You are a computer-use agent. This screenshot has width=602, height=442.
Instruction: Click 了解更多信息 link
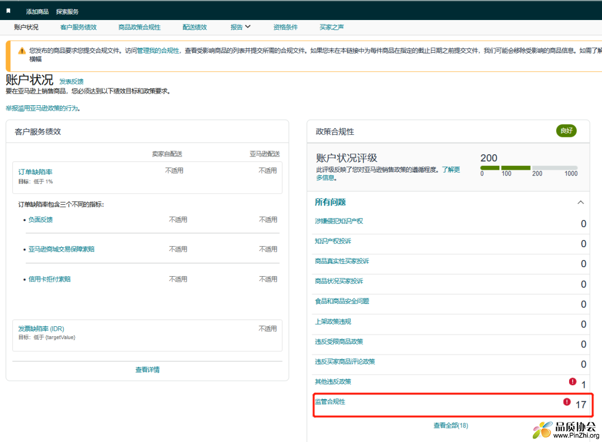[x=450, y=170]
